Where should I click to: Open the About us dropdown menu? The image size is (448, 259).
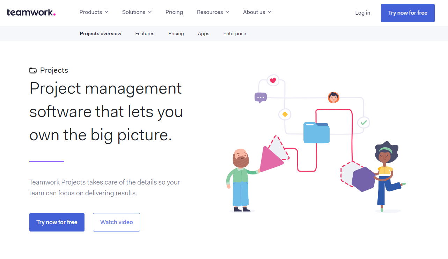(x=257, y=12)
